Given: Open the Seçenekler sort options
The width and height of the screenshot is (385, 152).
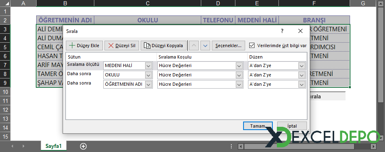Looking at the screenshot, I should pos(228,46).
